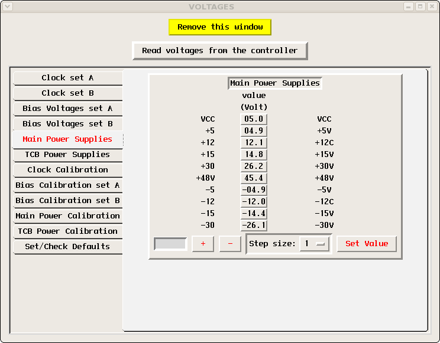The image size is (440, 343).
Task: Open TCB Power Supplies tab
Action: click(x=67, y=155)
